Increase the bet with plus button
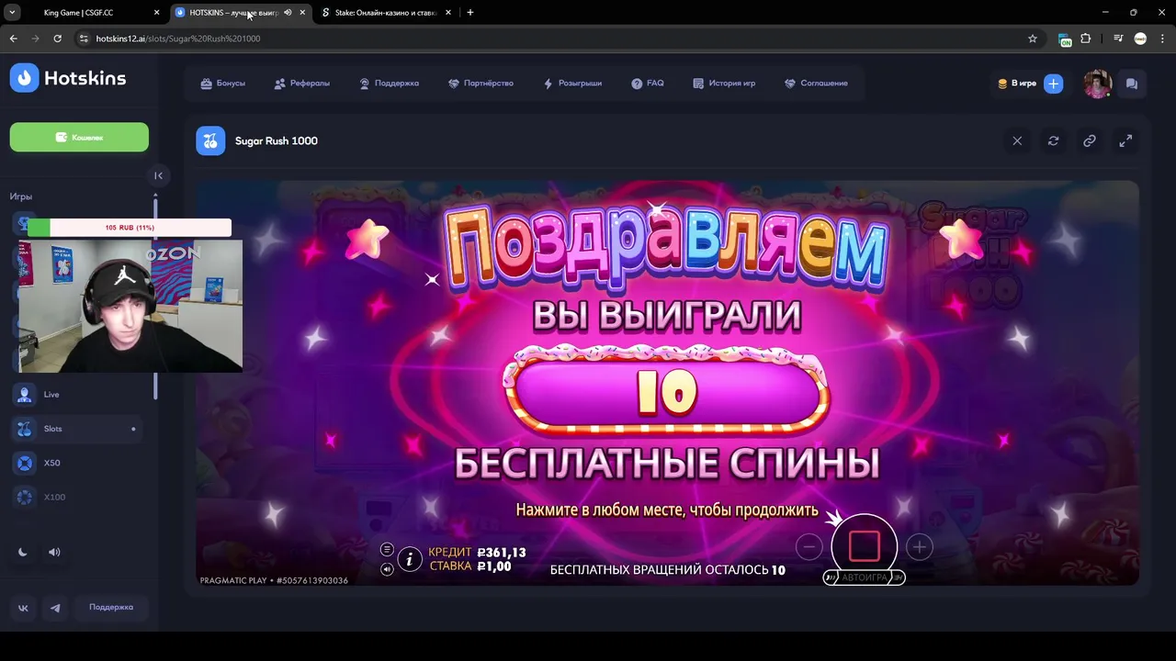1176x661 pixels. tap(919, 547)
